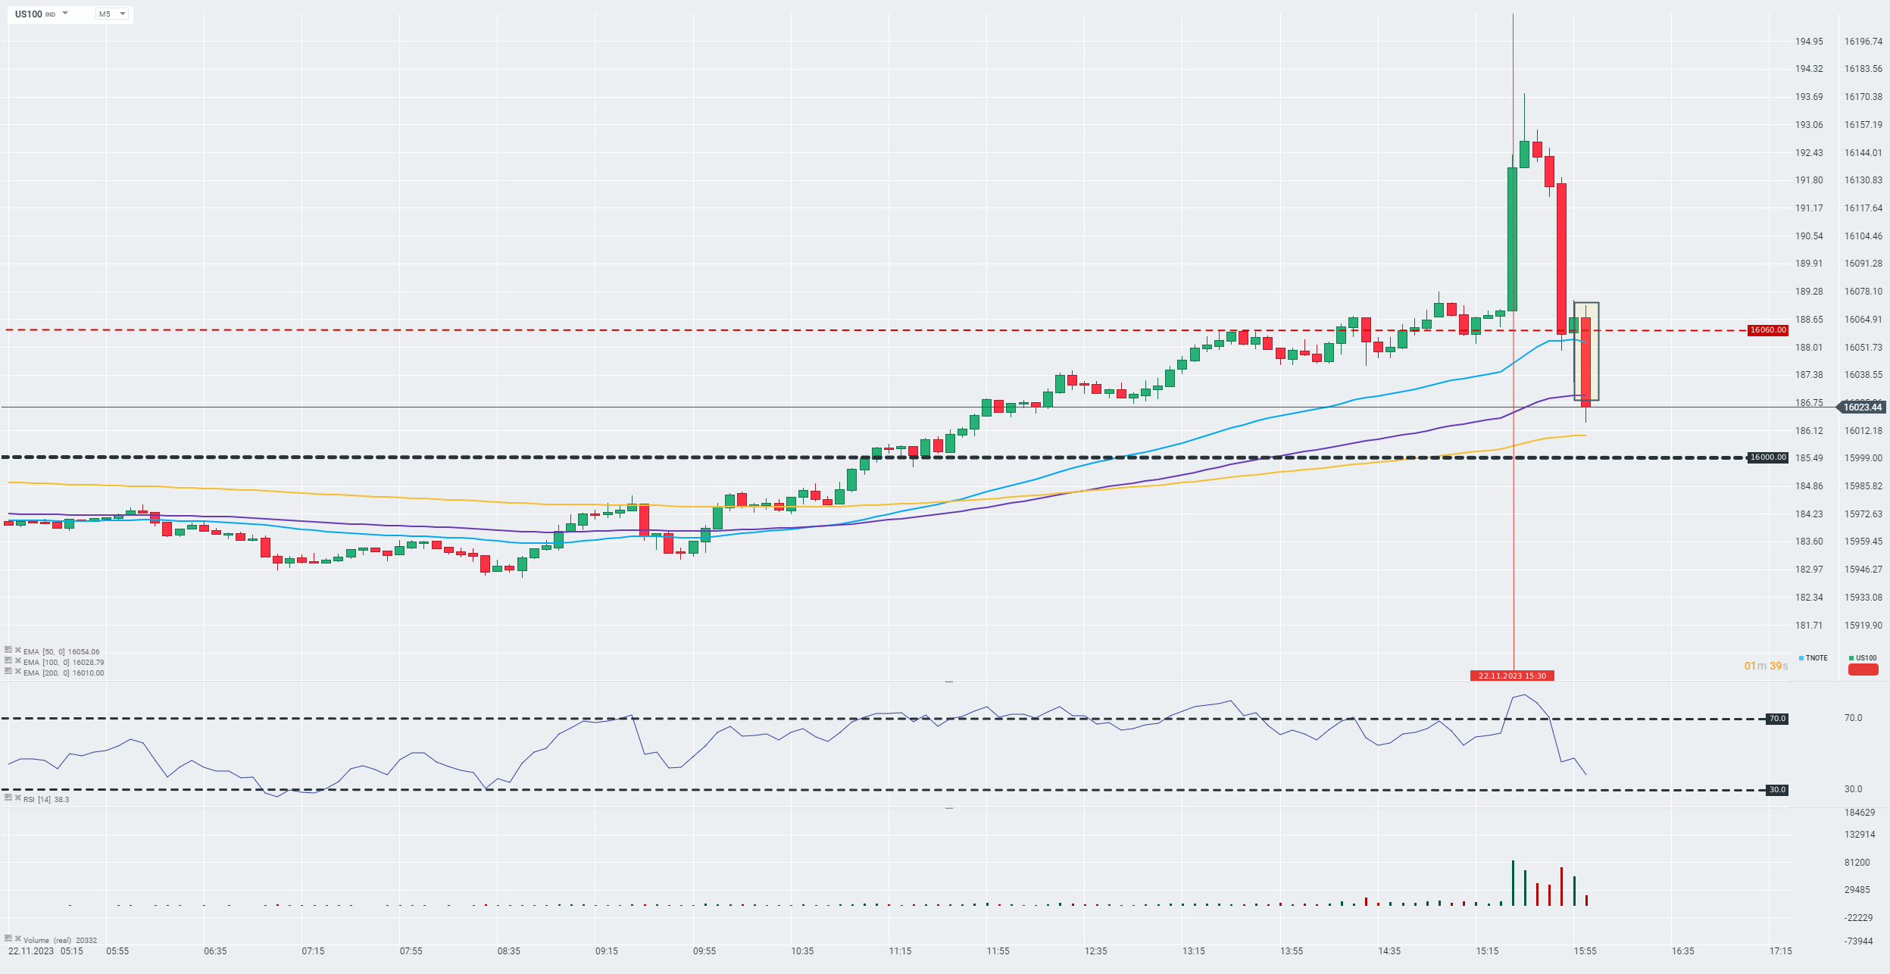
Task: Select the 16000.00 price level label
Action: tap(1767, 457)
